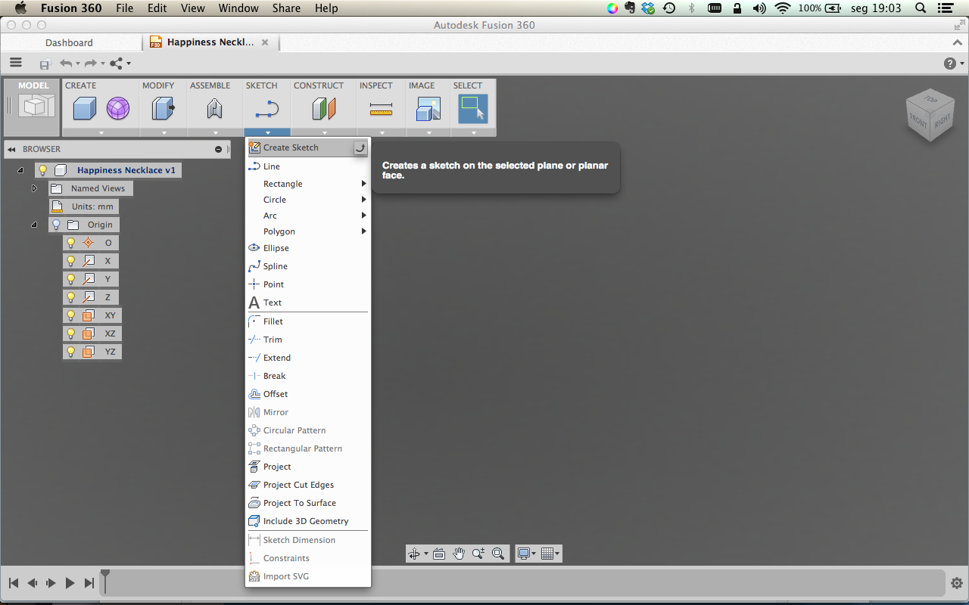Open the Display Settings monitor icon
This screenshot has width=969, height=605.
523,554
